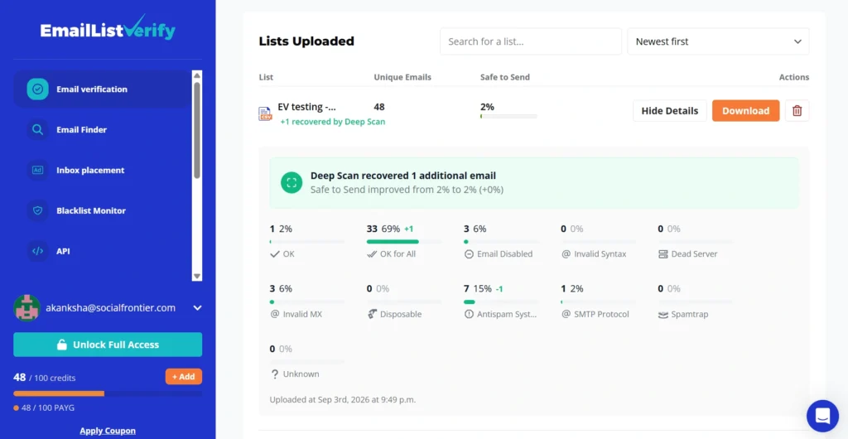Click the CSV file icon for EV testing
This screenshot has height=439, width=848.
[x=265, y=113]
